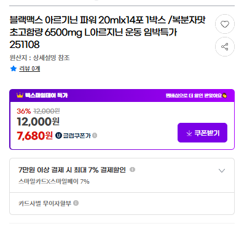247x226 pixels.
Task: Click the blue star rating icon
Action: [x=14, y=69]
